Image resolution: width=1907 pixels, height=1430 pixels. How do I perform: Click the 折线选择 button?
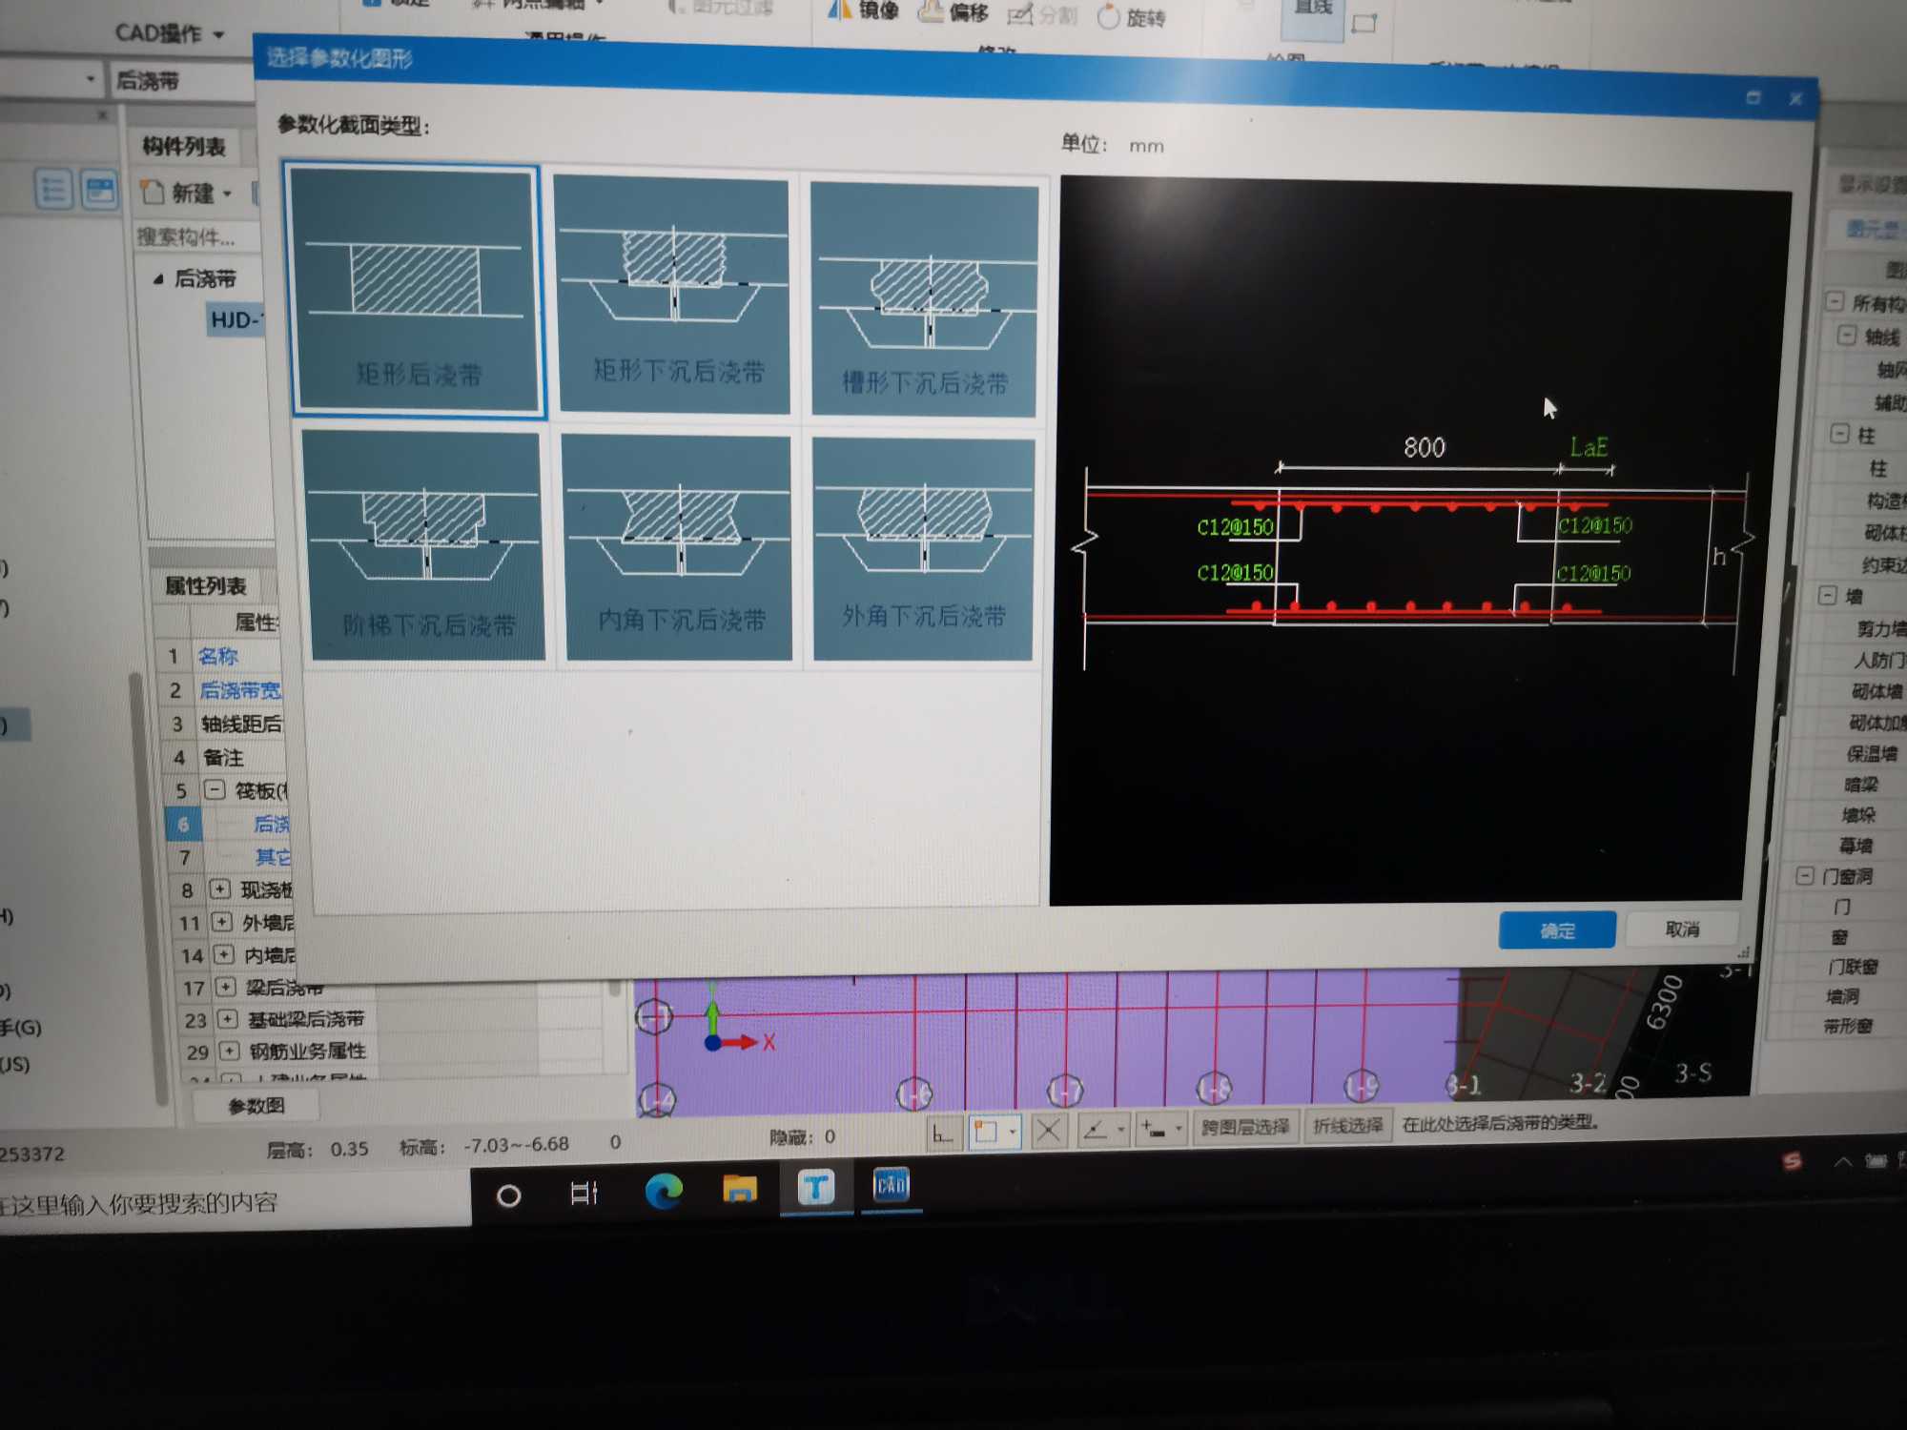pyautogui.click(x=1347, y=1126)
